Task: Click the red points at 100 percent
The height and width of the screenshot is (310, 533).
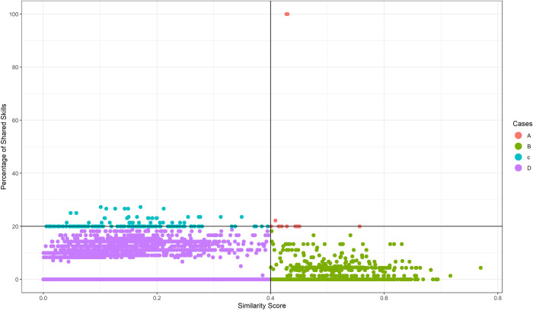Action: point(287,14)
